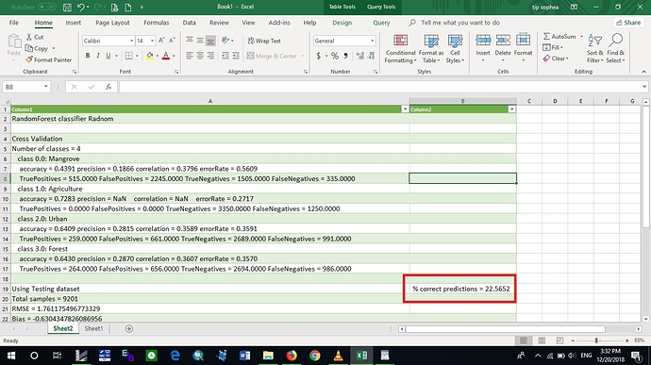The height and width of the screenshot is (365, 651).
Task: Click the Share button
Action: coord(628,23)
